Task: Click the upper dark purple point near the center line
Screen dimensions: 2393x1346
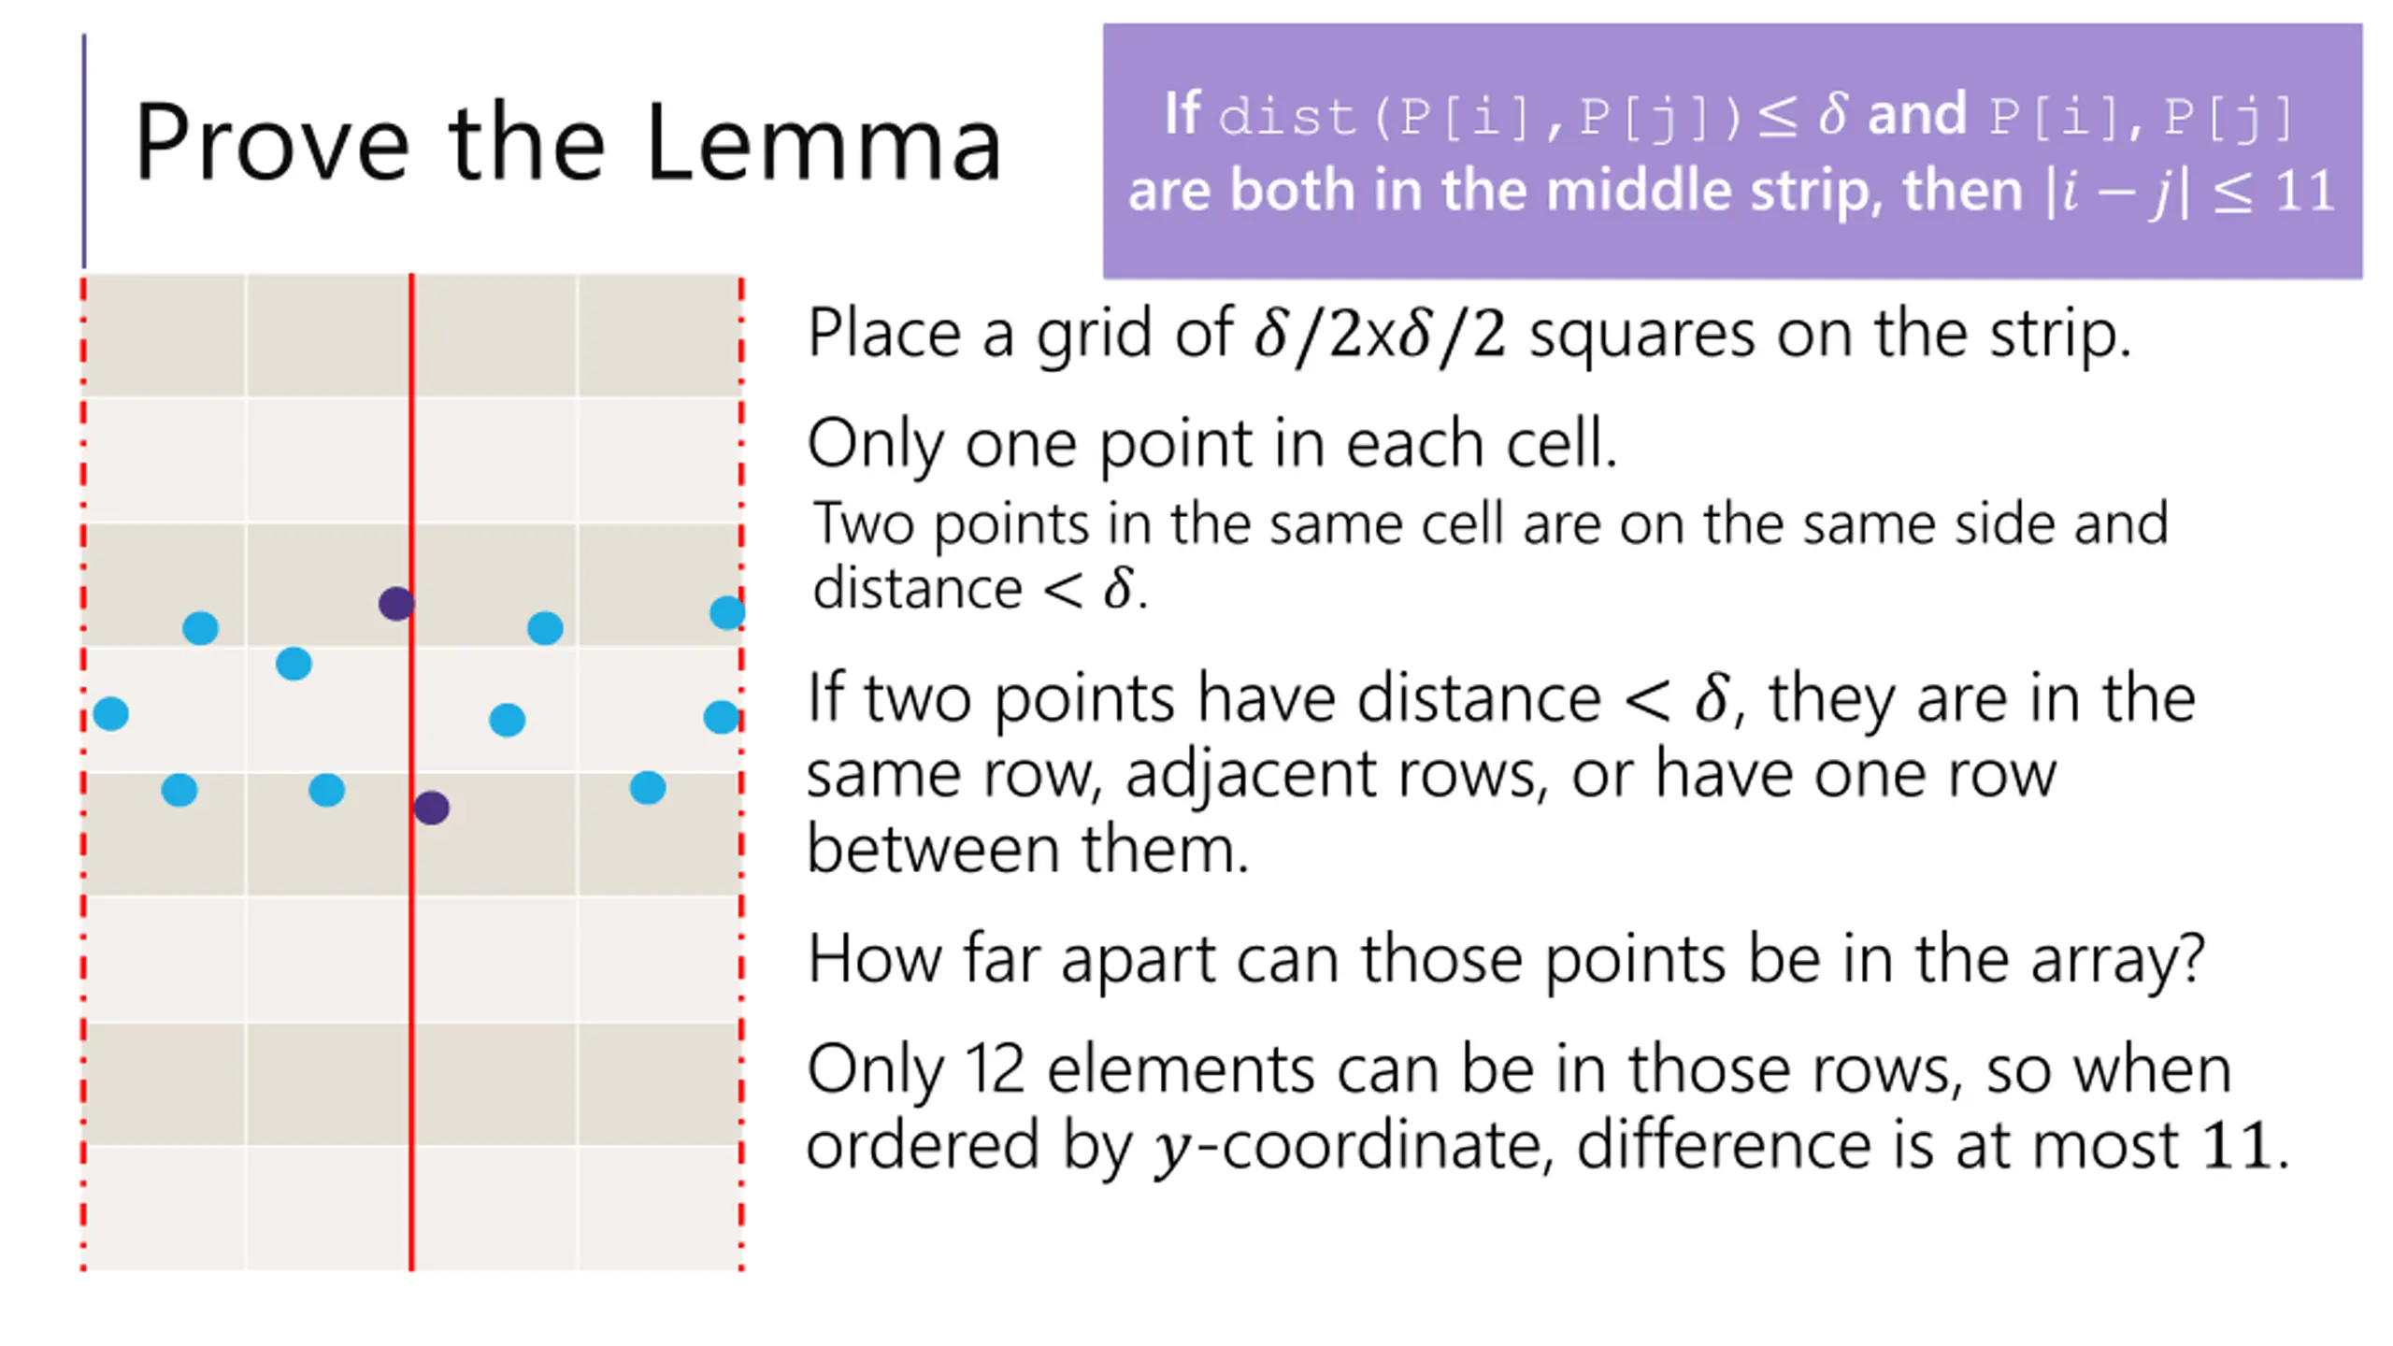Action: (x=396, y=604)
